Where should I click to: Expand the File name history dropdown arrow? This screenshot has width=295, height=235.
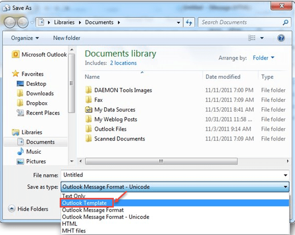(285, 175)
